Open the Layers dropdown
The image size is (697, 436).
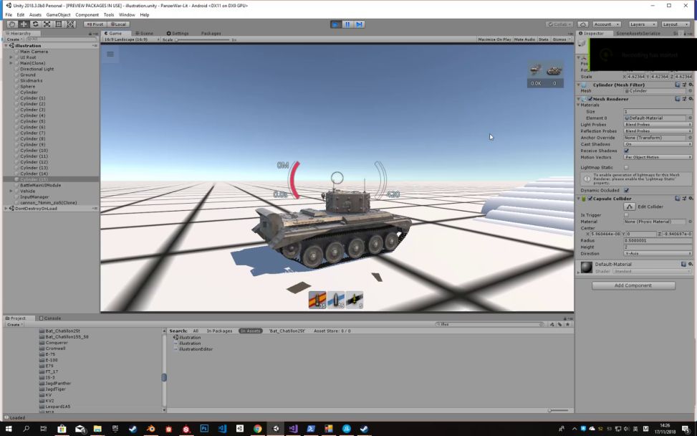pos(642,24)
